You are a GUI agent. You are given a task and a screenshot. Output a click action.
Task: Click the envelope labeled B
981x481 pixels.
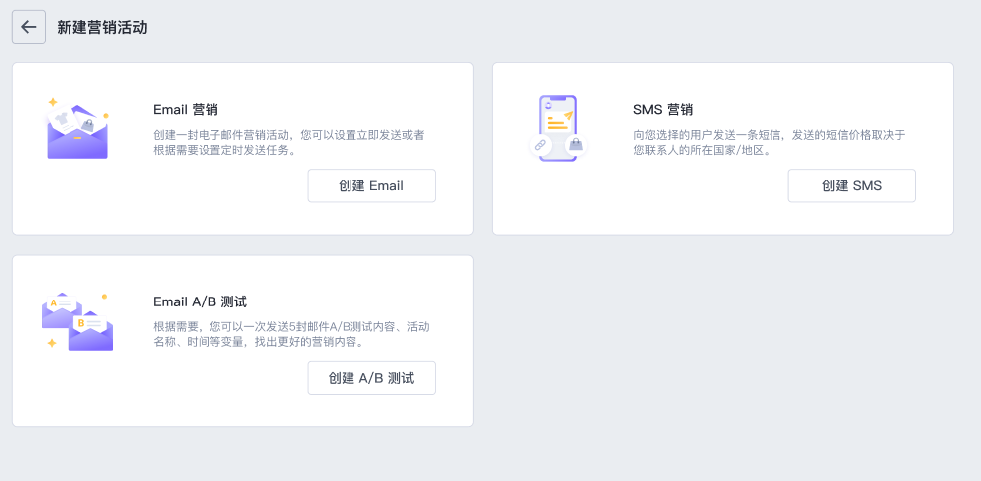point(90,331)
